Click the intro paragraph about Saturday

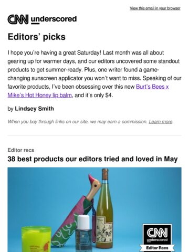94,74
